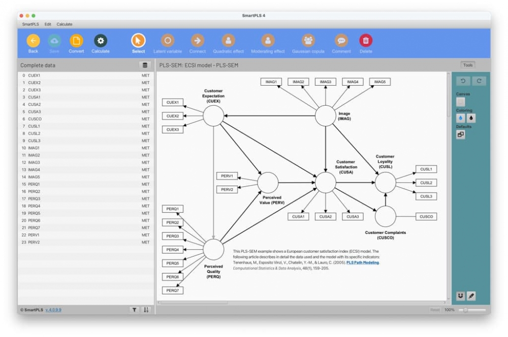
Task: Open the Complete data list menu icon
Action: point(145,65)
